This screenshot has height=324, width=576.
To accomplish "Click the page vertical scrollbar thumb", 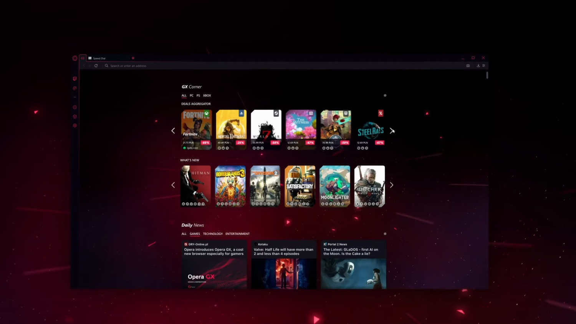I will tap(487, 75).
